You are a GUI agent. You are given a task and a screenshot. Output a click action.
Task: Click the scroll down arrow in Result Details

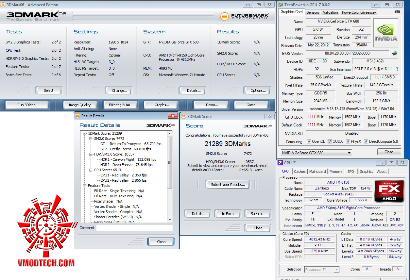coord(169,220)
